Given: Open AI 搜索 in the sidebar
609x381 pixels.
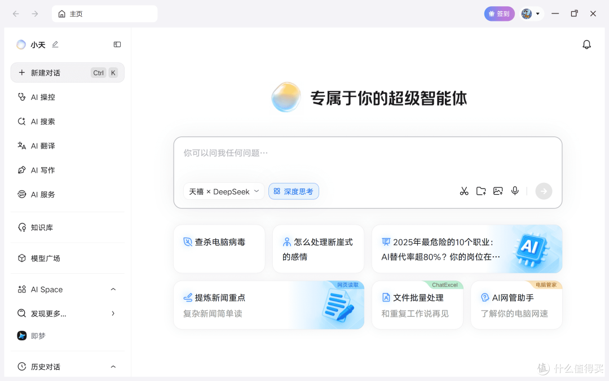Looking at the screenshot, I should [x=67, y=121].
